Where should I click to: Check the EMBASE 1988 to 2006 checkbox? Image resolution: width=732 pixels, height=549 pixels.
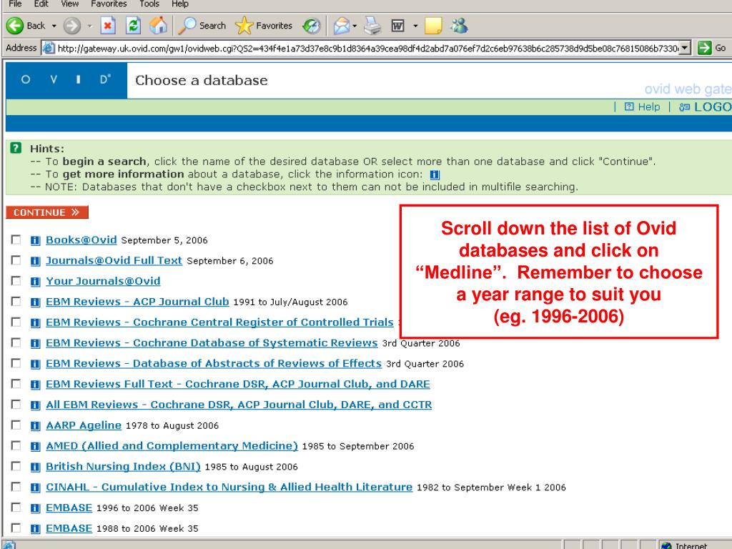[16, 528]
